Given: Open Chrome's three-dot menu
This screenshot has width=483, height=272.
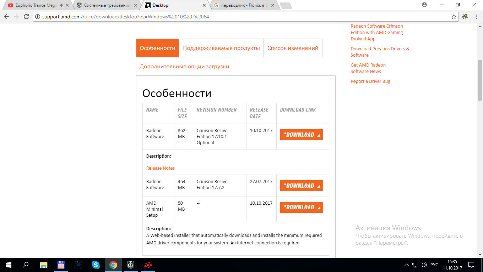Looking at the screenshot, I should click(476, 17).
